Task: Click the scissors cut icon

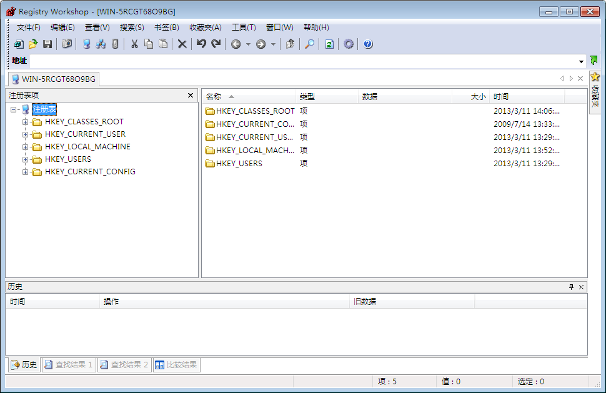Action: pyautogui.click(x=134, y=44)
